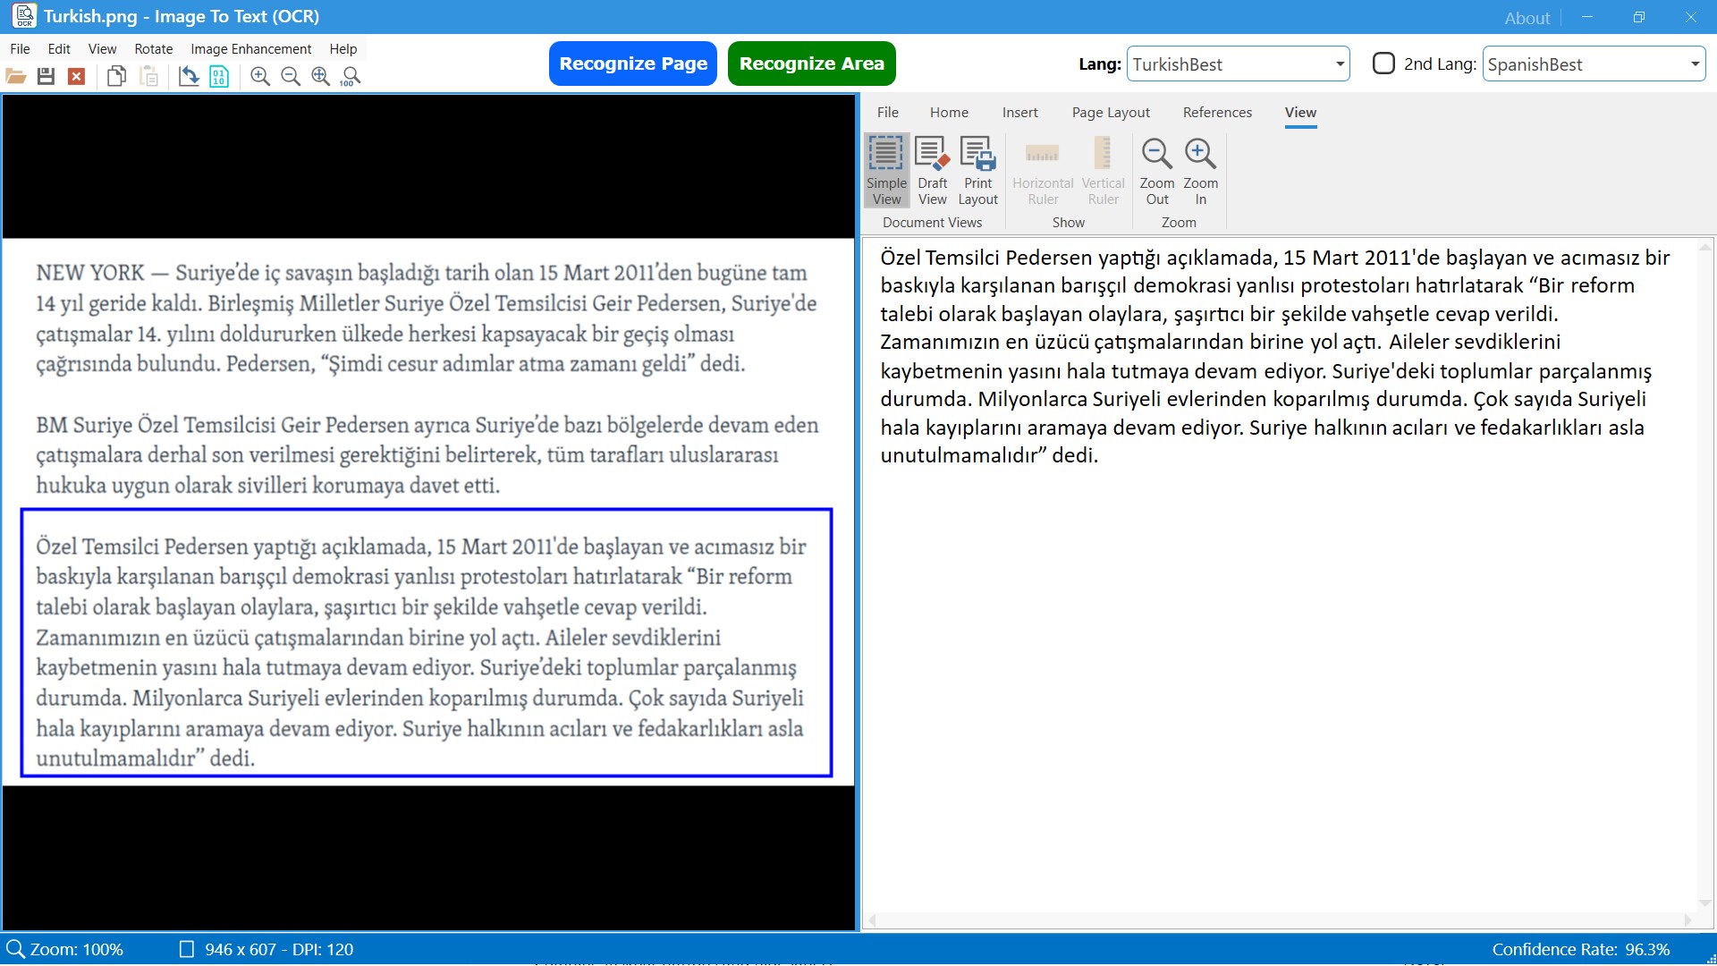Open the Image Enhancement menu
1717x966 pixels.
click(x=250, y=49)
